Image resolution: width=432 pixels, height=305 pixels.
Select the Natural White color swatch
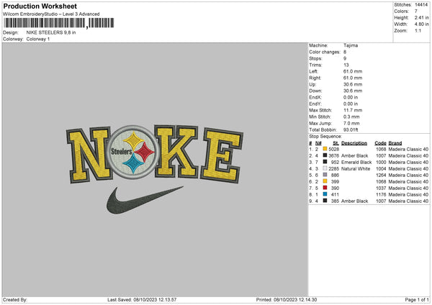tap(325, 168)
